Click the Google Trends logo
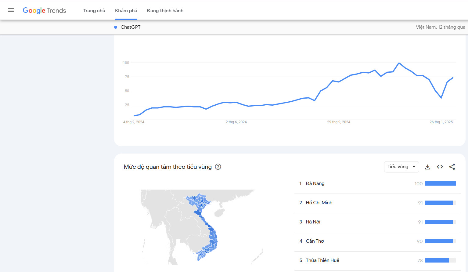 click(45, 10)
